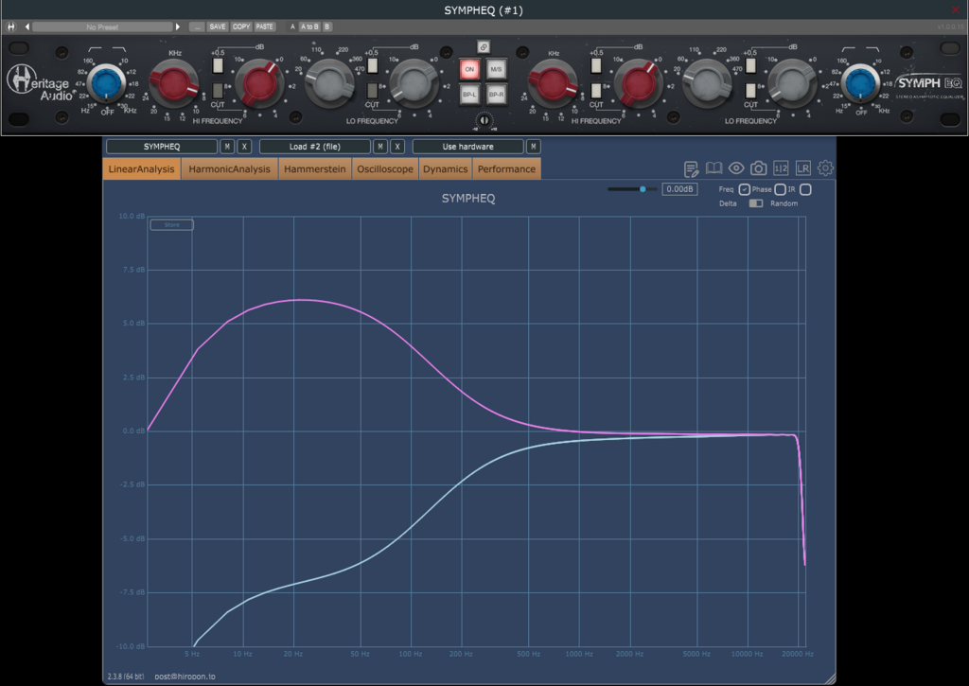This screenshot has width=969, height=686.
Task: Toggle right HI FREQUENCY +0.5 dB switch
Action: coord(596,65)
